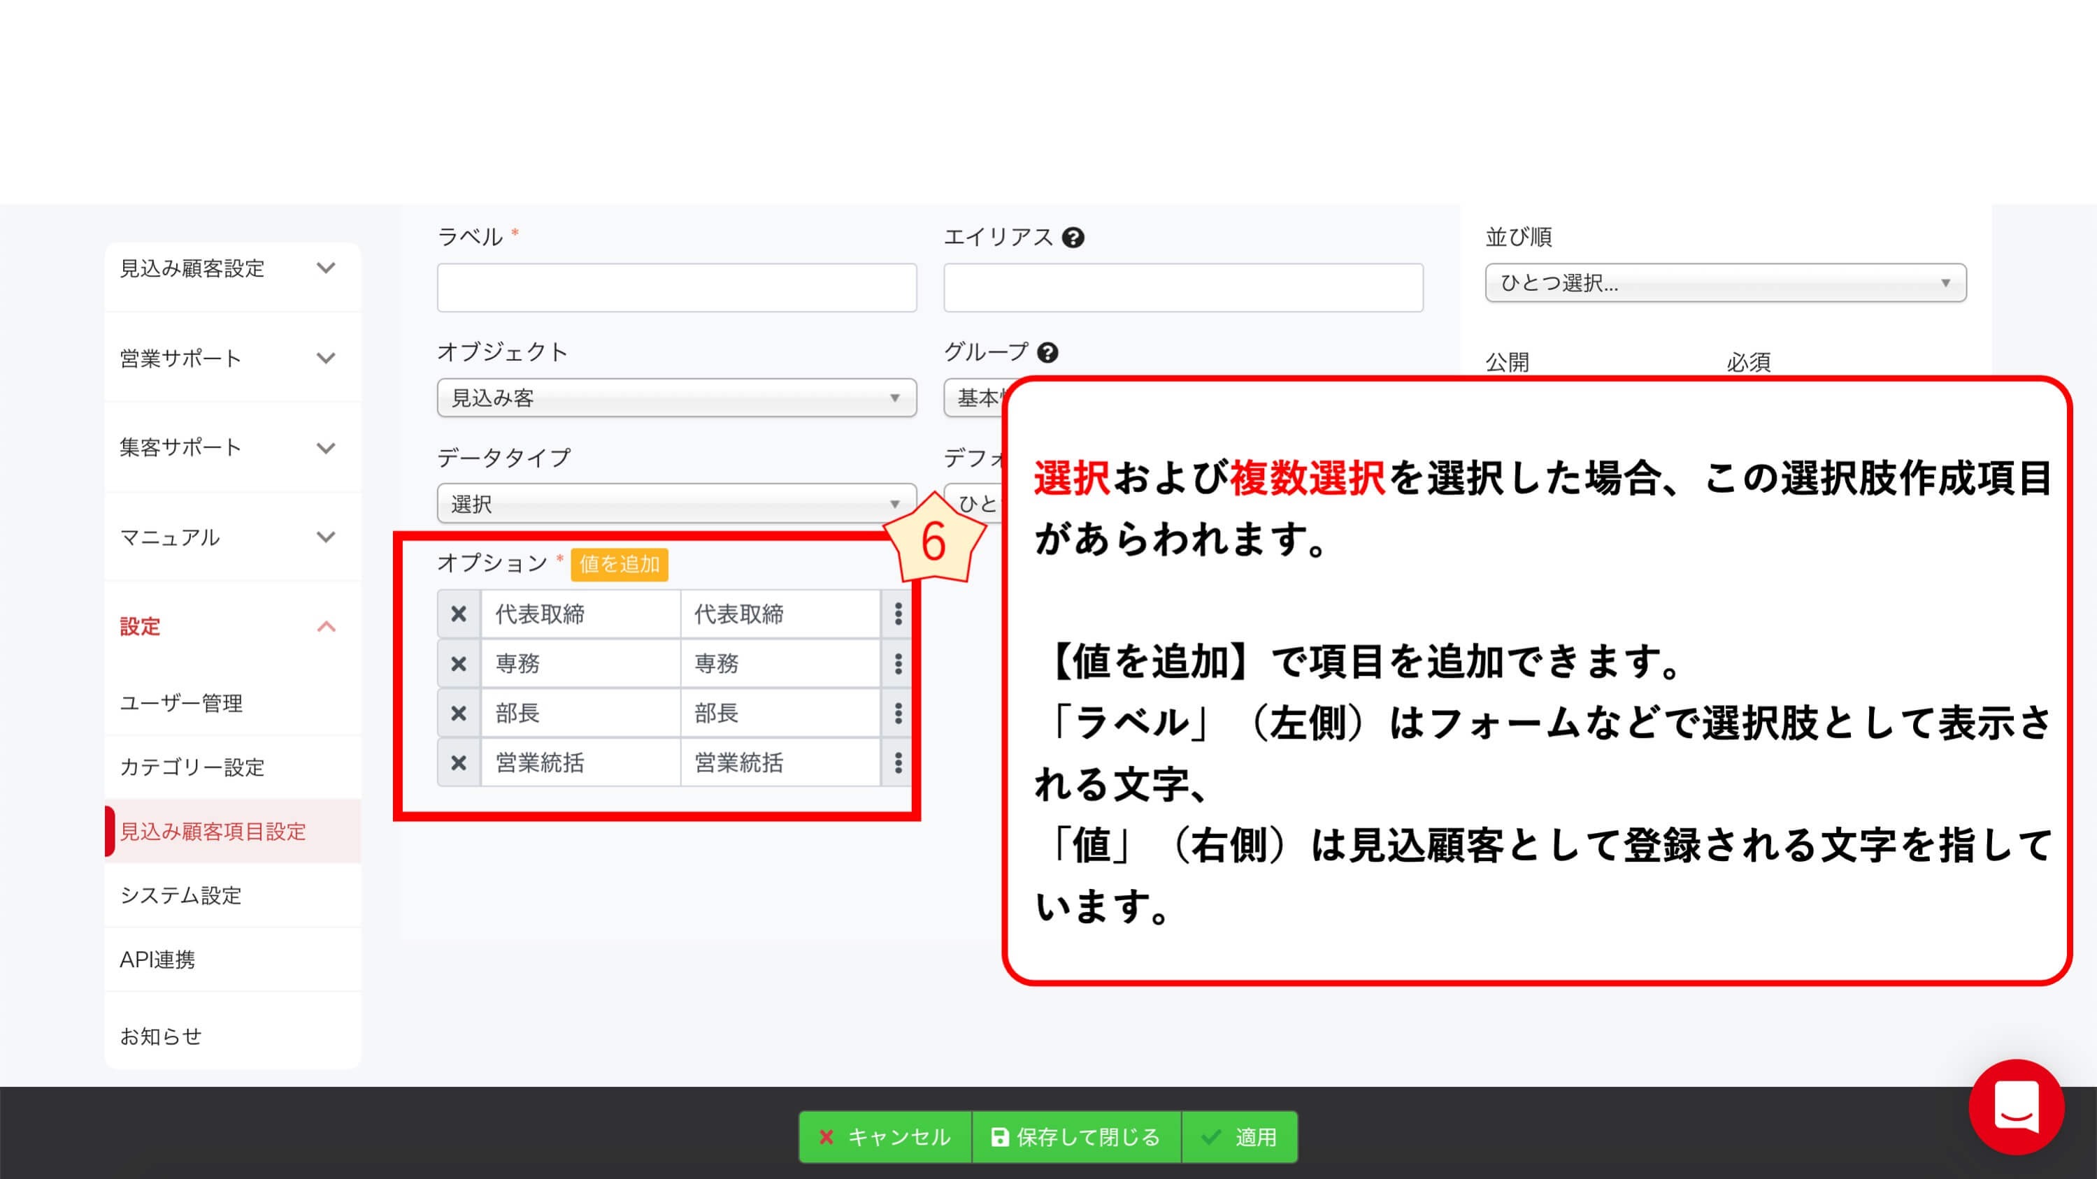Delete the 専務 option with X
2097x1179 pixels.
click(458, 663)
